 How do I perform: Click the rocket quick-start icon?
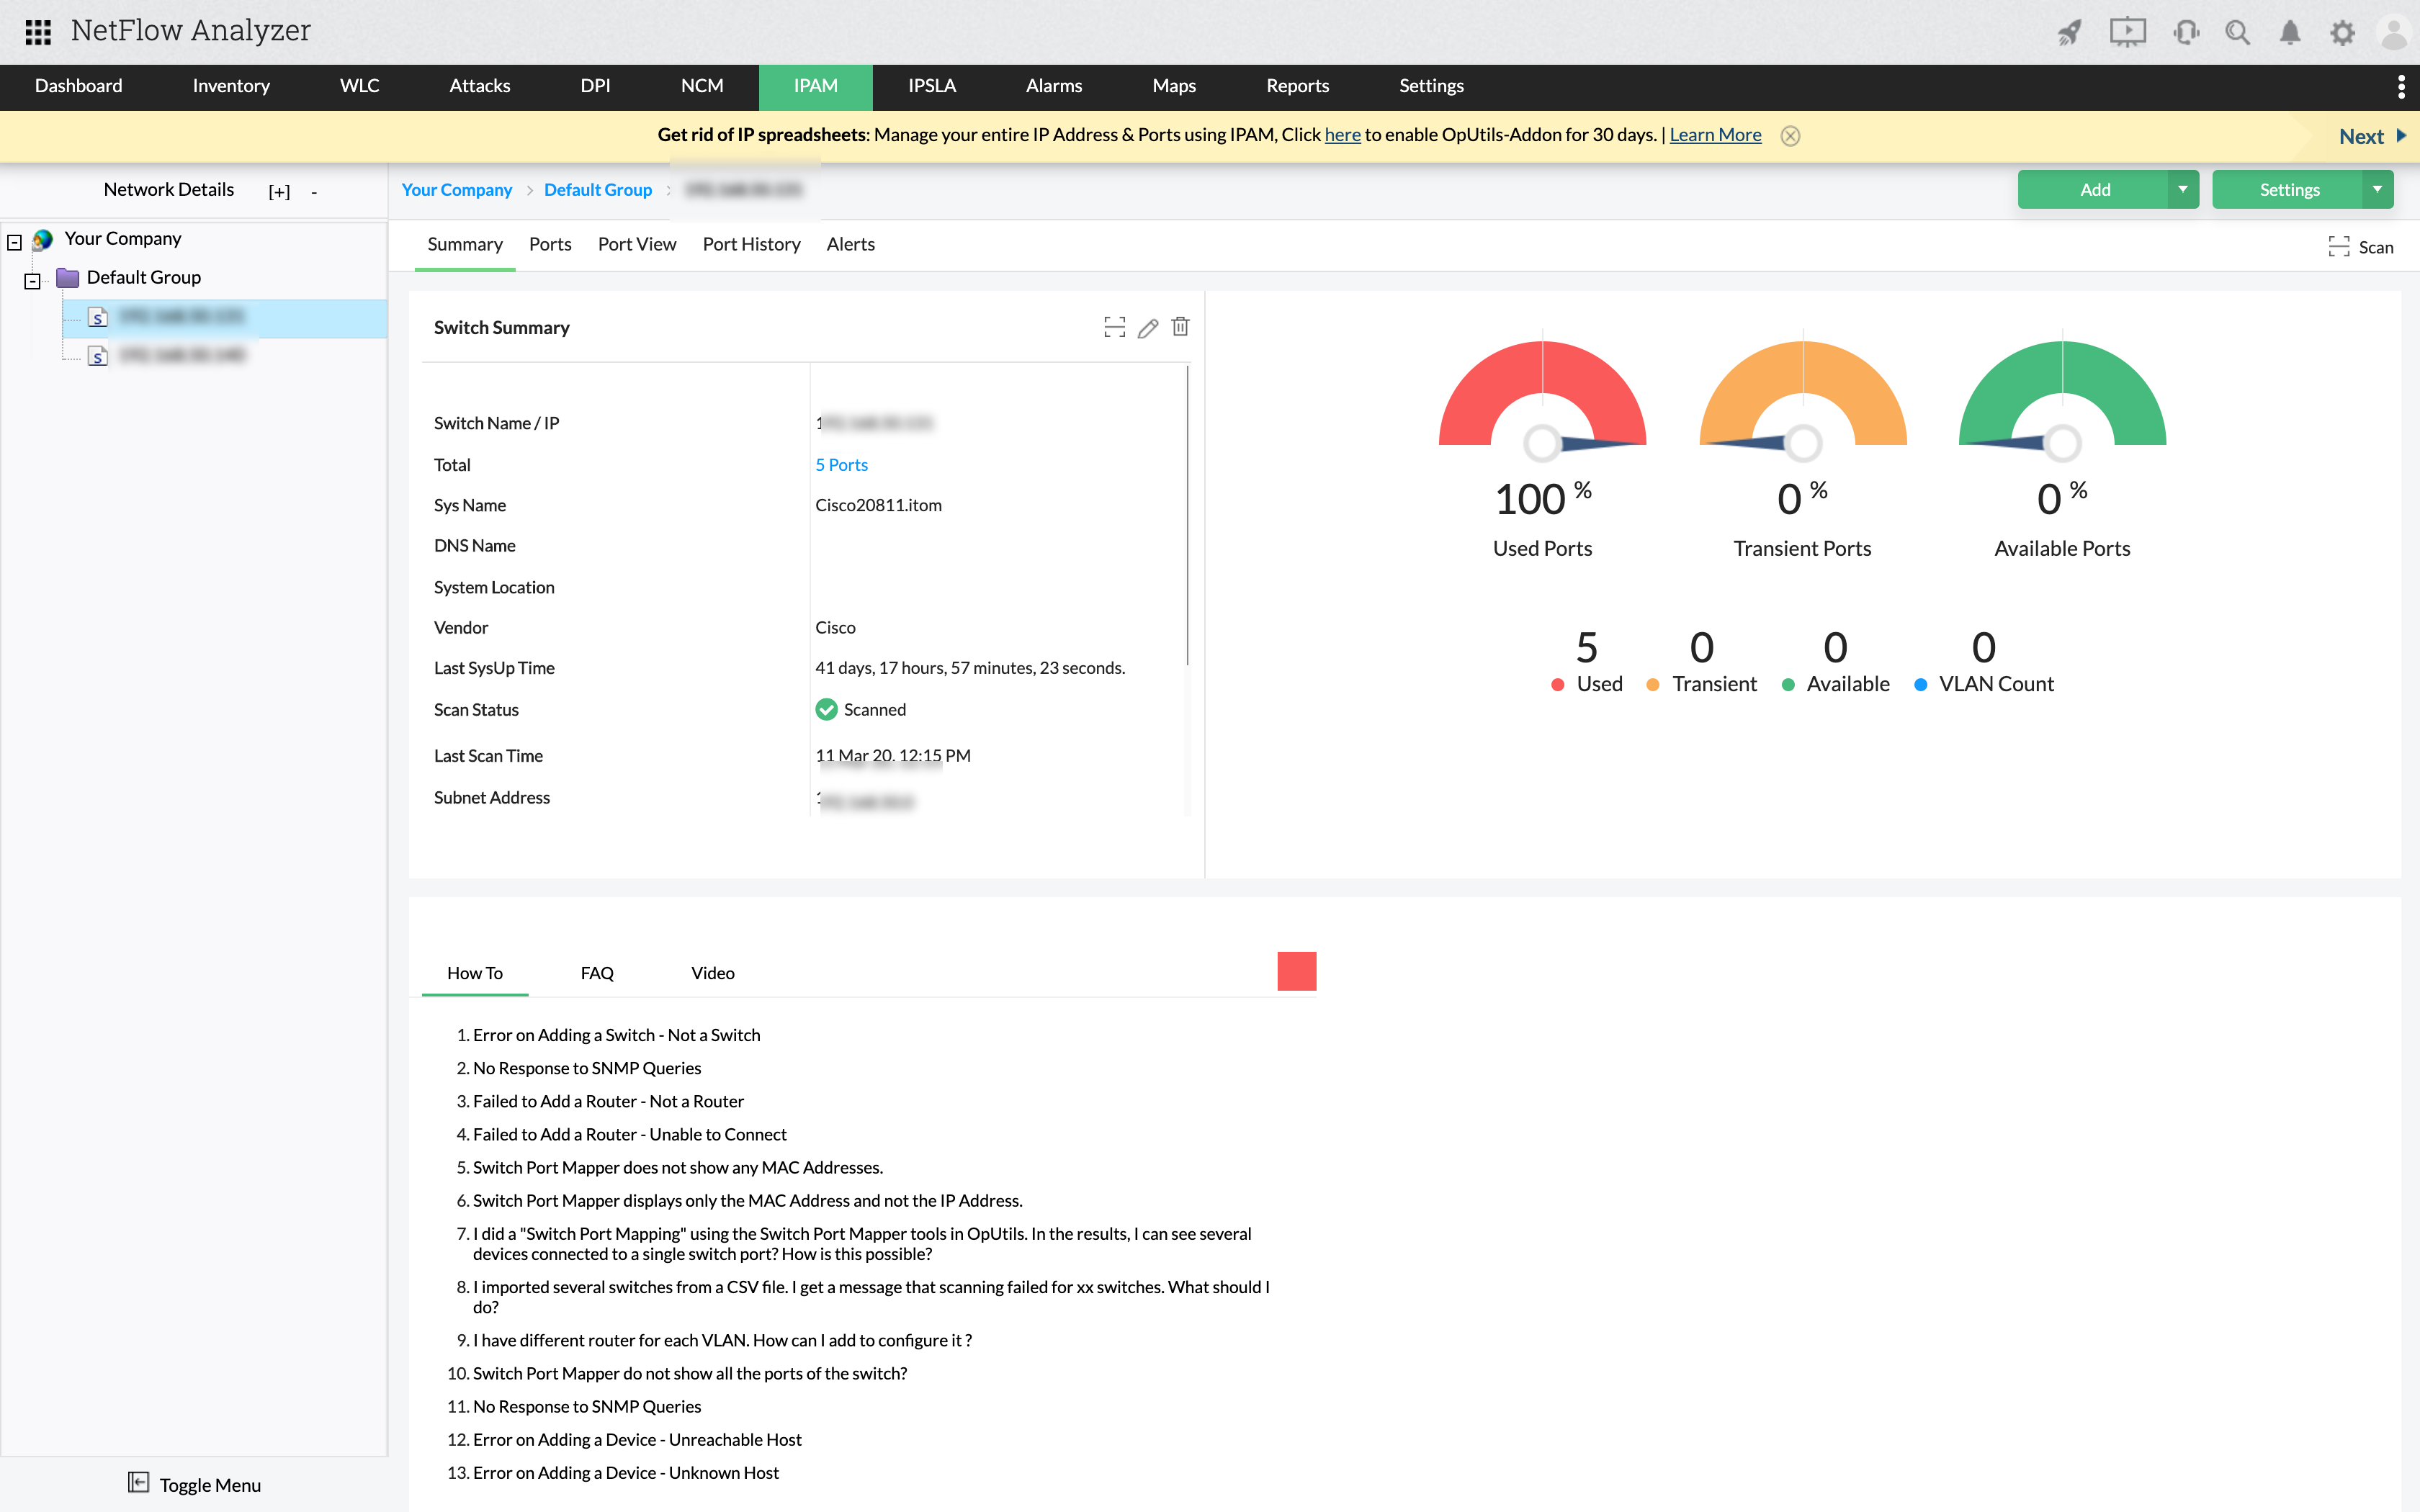[2069, 32]
